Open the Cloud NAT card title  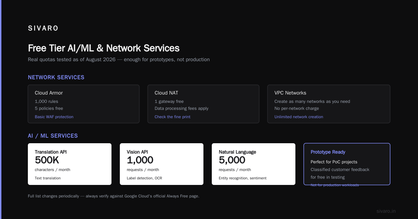tap(167, 93)
